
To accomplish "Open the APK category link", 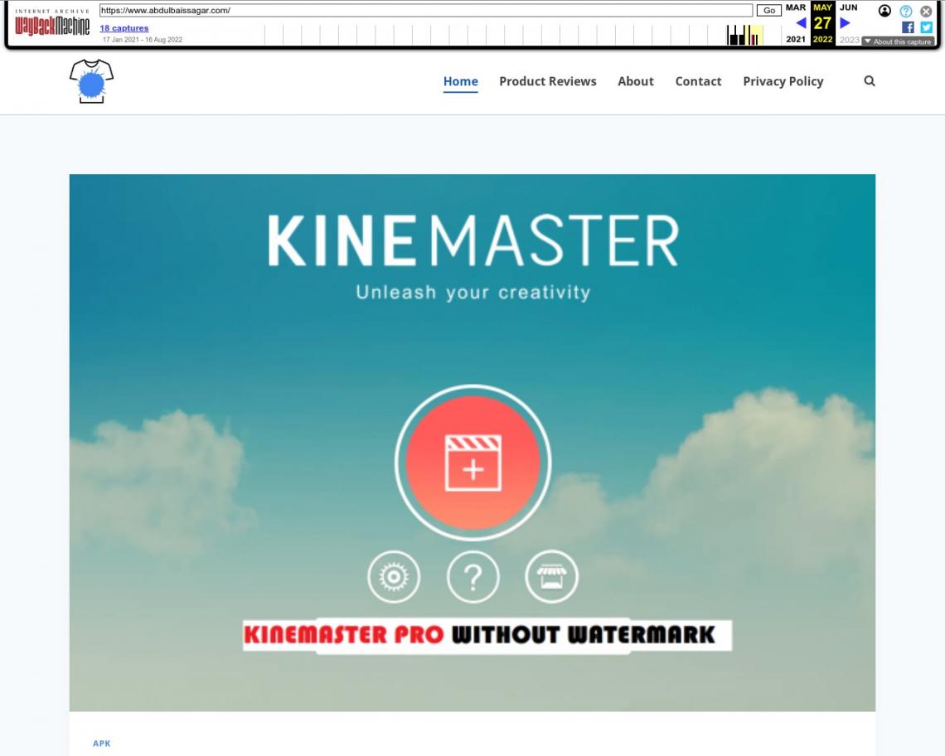I will click(102, 744).
